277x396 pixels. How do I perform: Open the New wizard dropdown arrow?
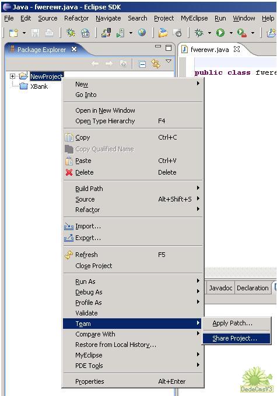pyautogui.click(x=24, y=33)
